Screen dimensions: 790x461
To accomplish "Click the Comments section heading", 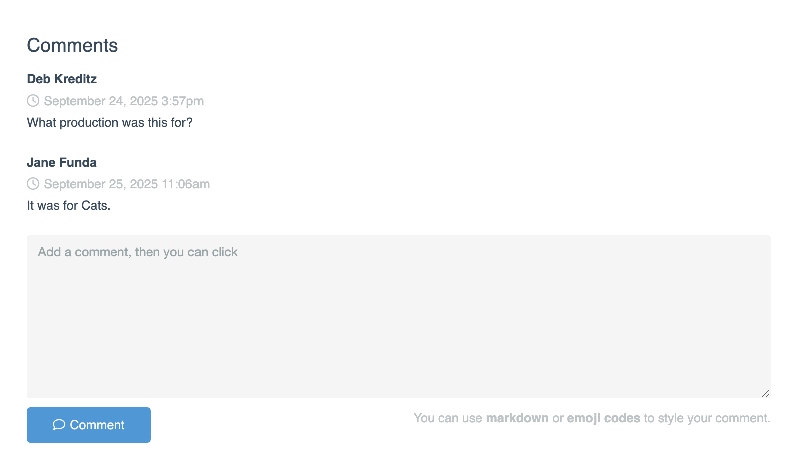I will [72, 46].
